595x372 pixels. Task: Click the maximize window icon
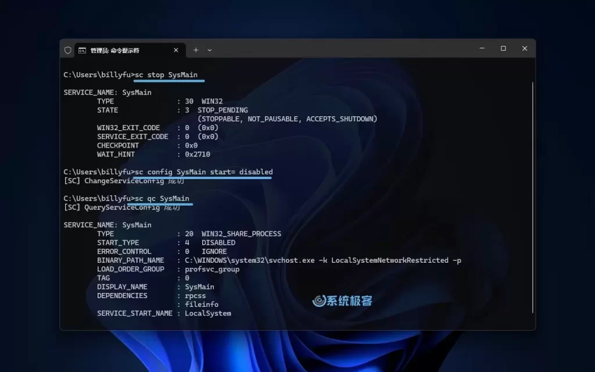[502, 49]
